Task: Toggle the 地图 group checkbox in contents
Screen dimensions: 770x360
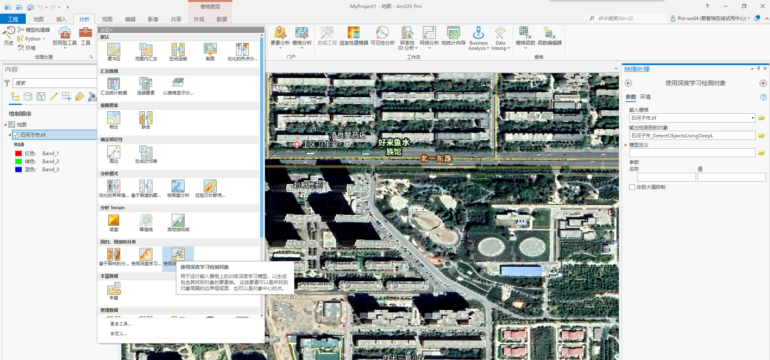Action: click(12, 125)
